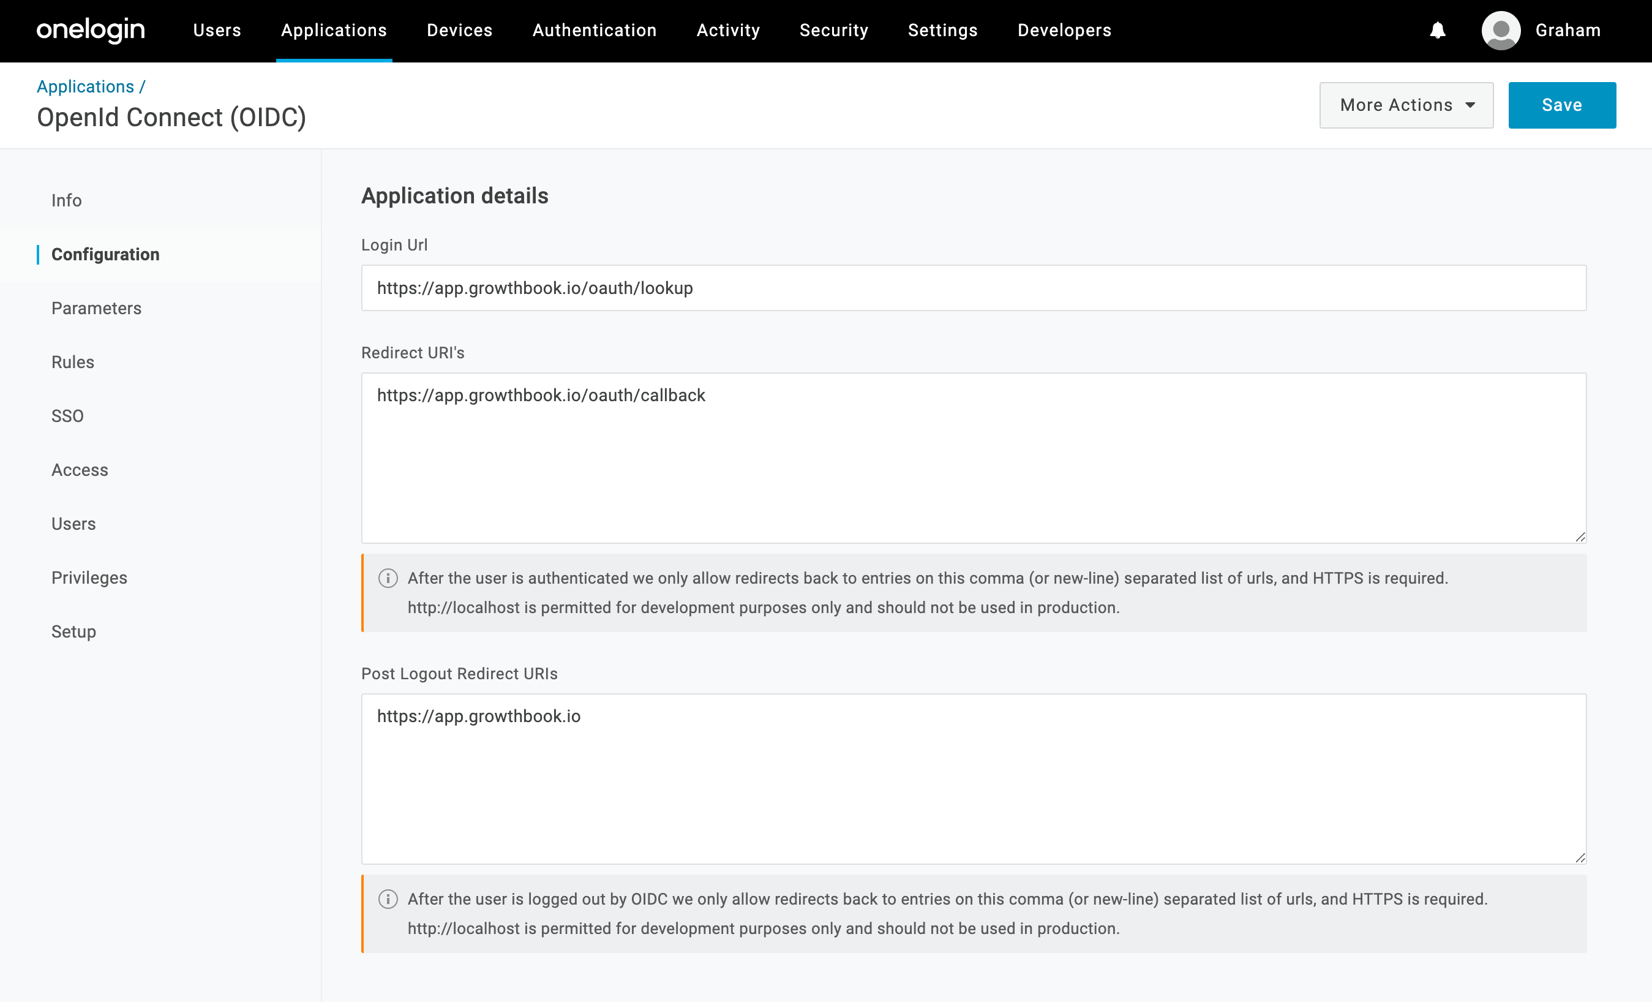Viewport: 1652px width, 1002px height.
Task: Expand the More Actions dropdown
Action: click(x=1406, y=105)
